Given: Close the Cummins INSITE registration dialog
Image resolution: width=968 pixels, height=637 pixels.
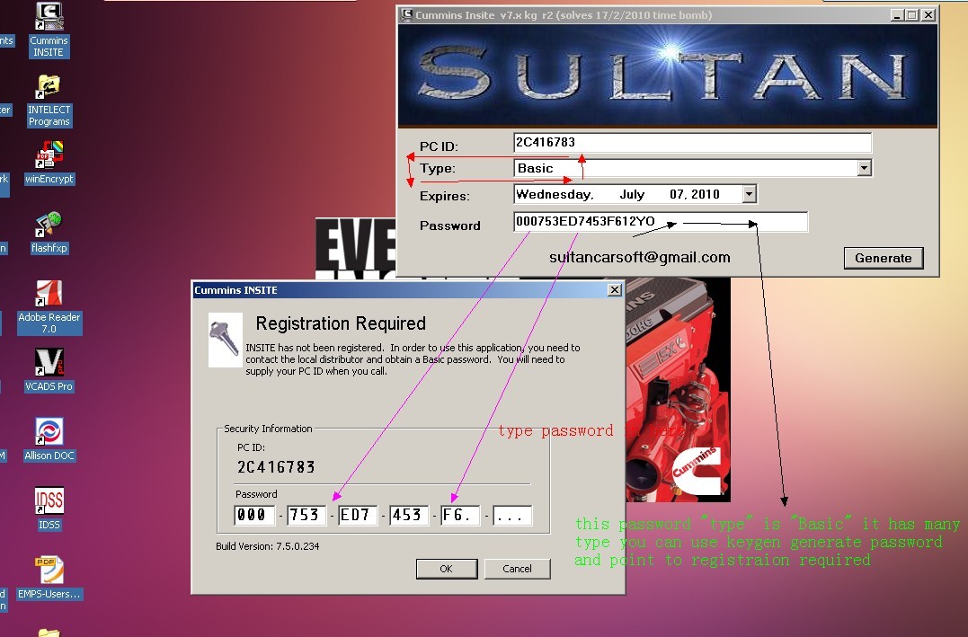Looking at the screenshot, I should click(614, 290).
